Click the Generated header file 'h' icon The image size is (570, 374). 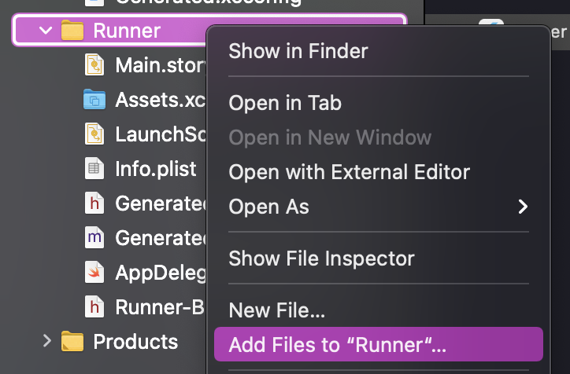click(x=94, y=203)
